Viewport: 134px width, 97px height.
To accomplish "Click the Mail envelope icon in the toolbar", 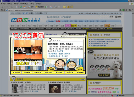I will click(51, 7).
